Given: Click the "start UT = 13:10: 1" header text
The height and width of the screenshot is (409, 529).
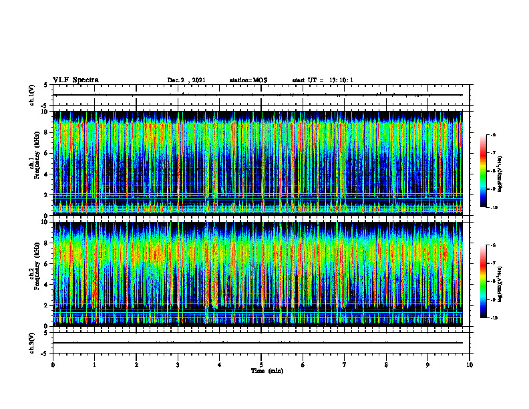Looking at the screenshot, I should click(x=323, y=80).
